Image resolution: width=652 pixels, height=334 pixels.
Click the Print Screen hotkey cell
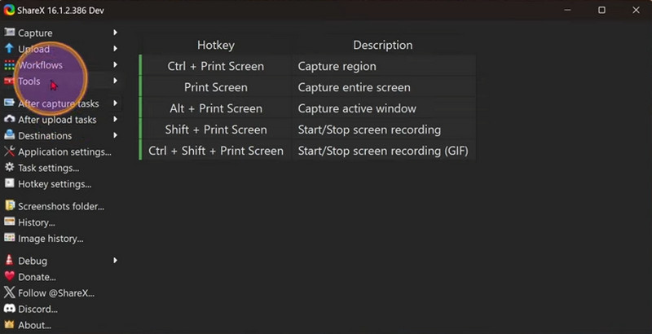(216, 87)
